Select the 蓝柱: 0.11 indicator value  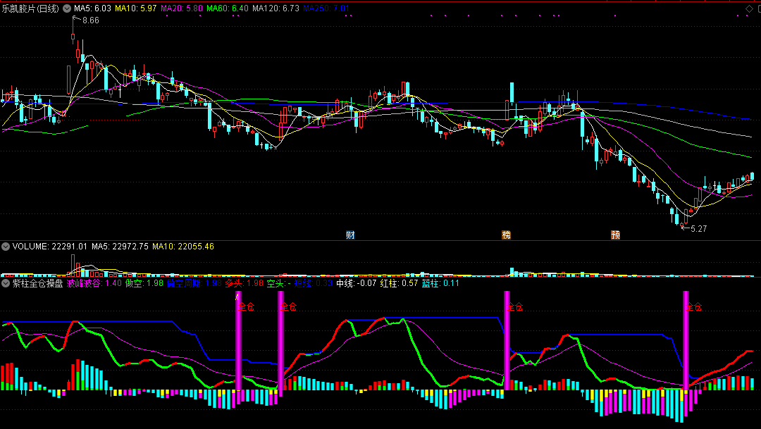tap(440, 283)
